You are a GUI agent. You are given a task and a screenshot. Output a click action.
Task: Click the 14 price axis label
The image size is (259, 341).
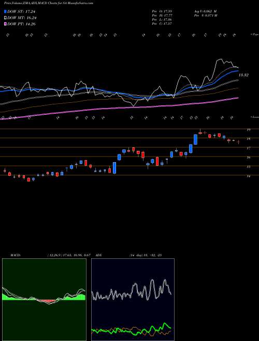pos(248,176)
